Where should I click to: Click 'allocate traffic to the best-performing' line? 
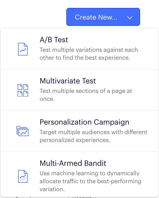pyautogui.click(x=90, y=181)
